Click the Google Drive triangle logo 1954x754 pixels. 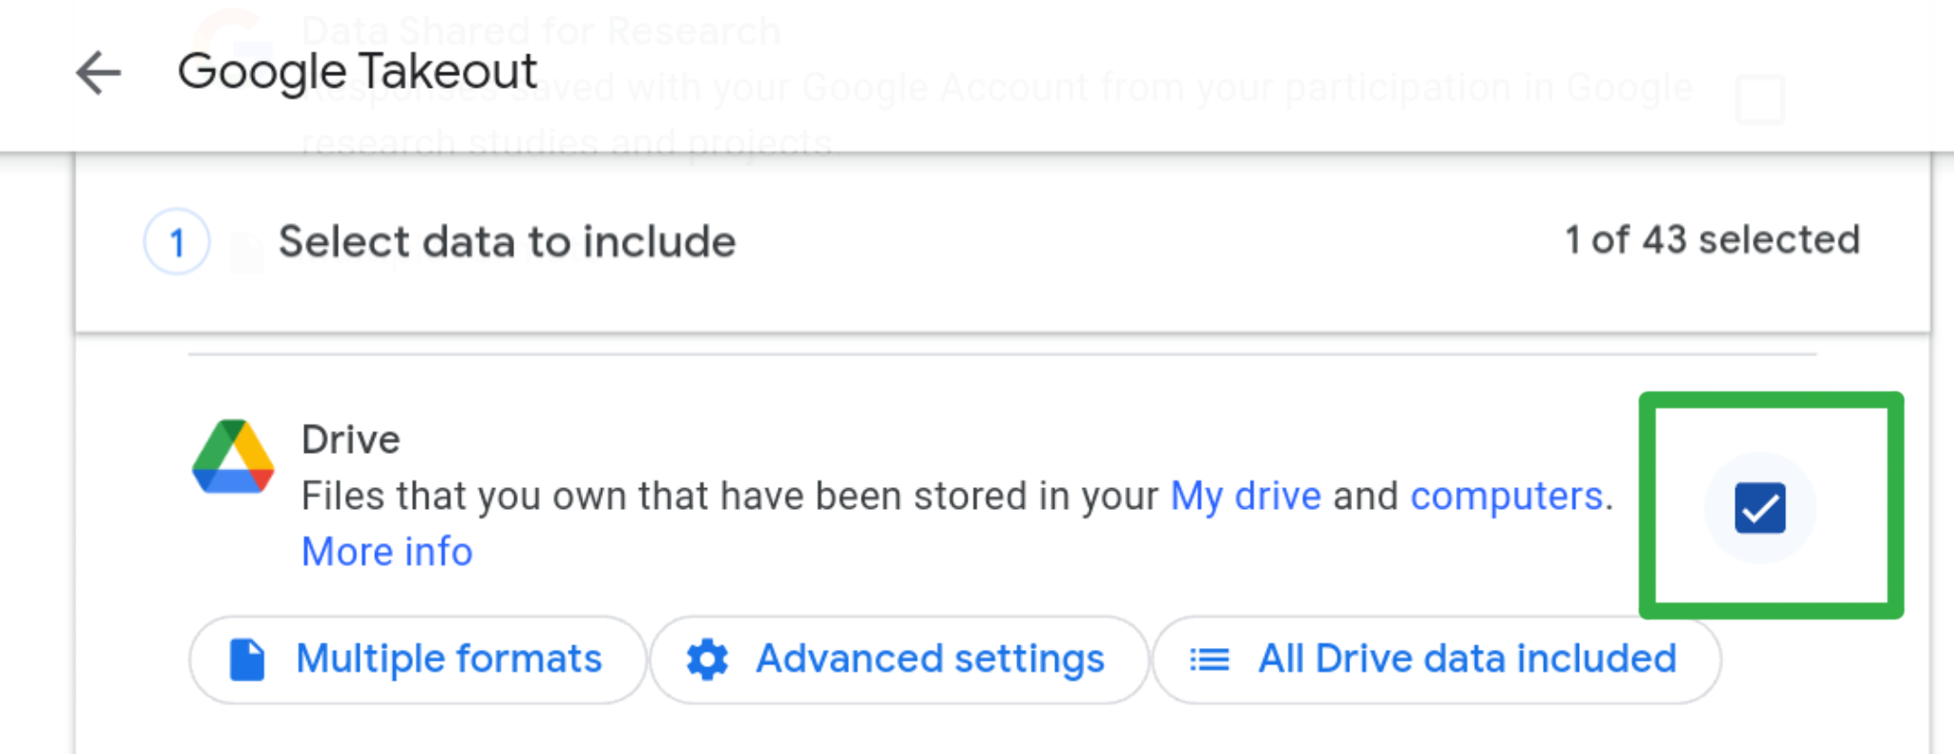tap(233, 456)
